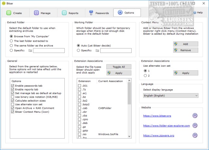The image size is (209, 150).
Task: Switch to the Create tab
Action: 15,13
